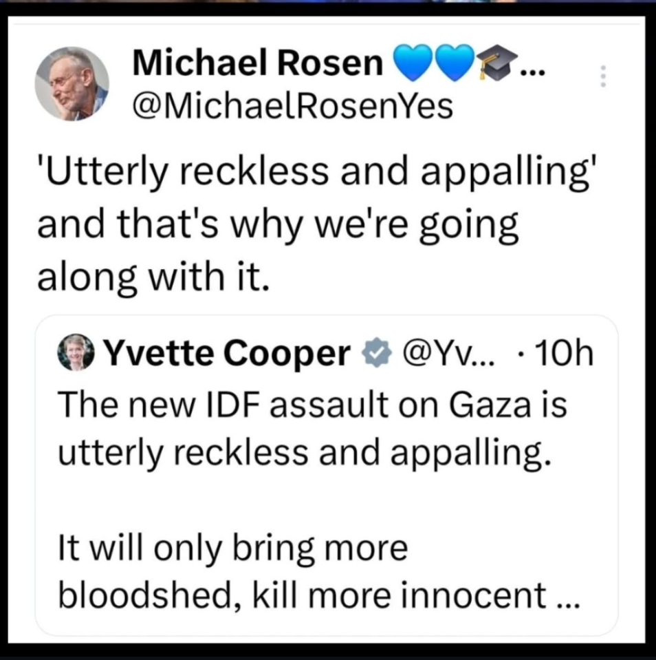Open Michael Rosen's profile picture
The image size is (656, 660).
tap(72, 84)
